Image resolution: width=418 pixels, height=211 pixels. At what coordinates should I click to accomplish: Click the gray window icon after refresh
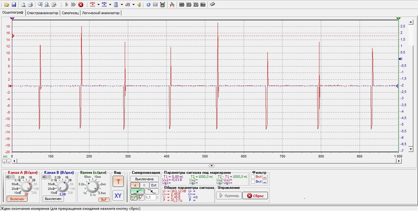tap(155, 5)
